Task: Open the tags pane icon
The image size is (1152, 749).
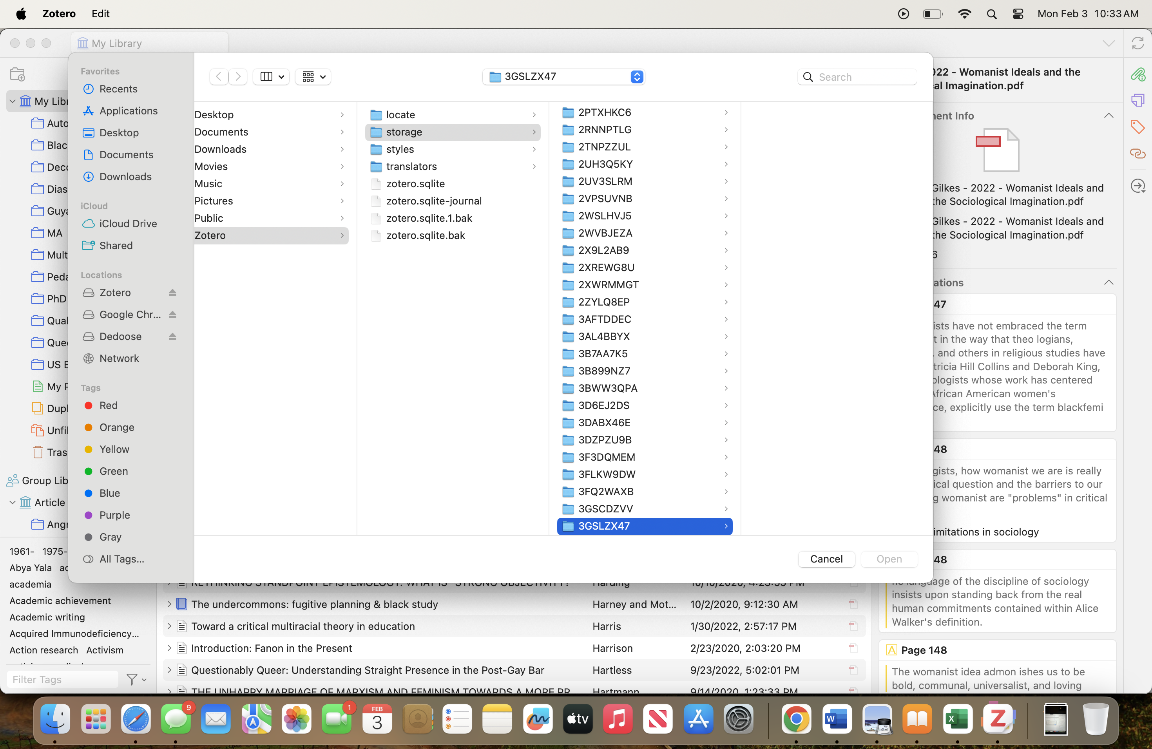Action: 1138,127
